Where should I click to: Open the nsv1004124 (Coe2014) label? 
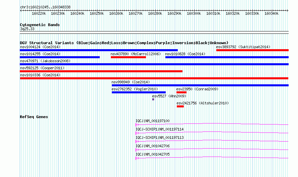(x=40, y=47)
